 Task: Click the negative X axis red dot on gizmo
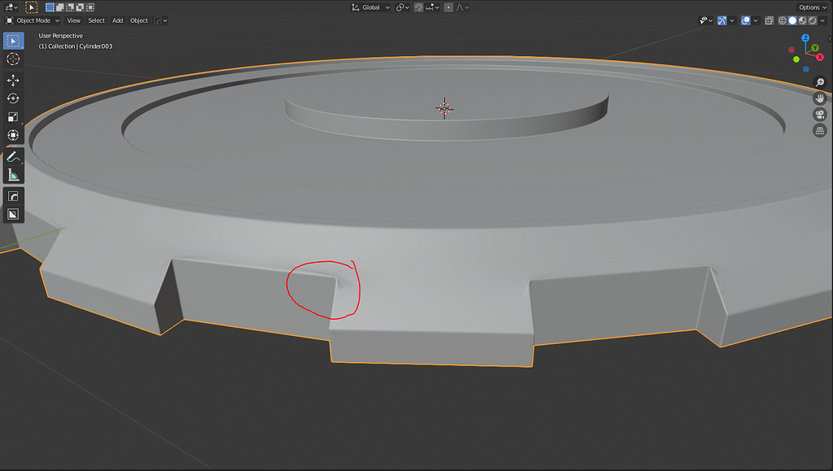[x=792, y=50]
